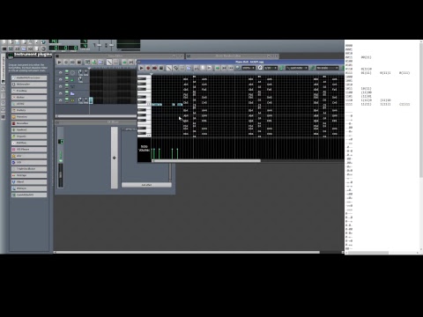Stop playback in the Piano Roll toolbar
423x317 pixels.
pos(161,68)
